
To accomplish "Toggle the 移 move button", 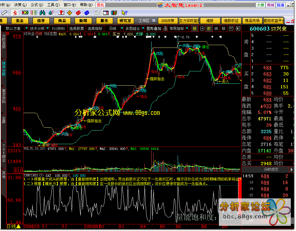I will click(224, 29).
